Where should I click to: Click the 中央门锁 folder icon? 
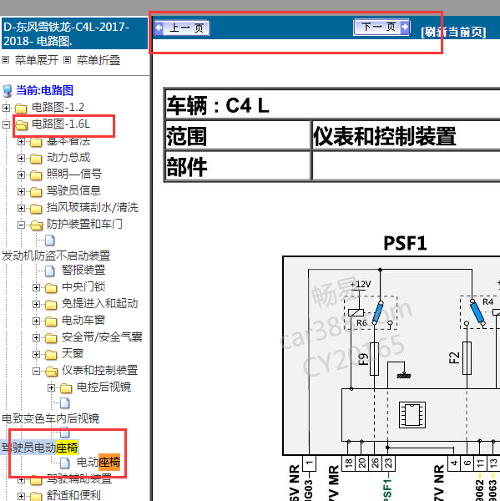click(x=51, y=287)
